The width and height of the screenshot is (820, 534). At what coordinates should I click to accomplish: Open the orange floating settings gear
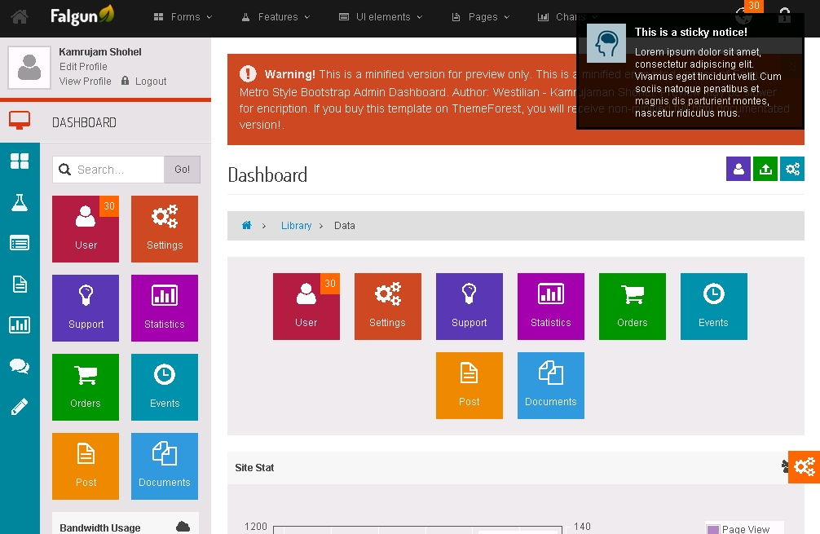804,467
